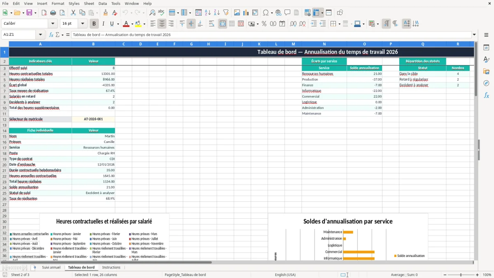Screen dimensions: 494x278
Task: Select cell AT-2026-001 matricule selector
Action: coord(93,119)
